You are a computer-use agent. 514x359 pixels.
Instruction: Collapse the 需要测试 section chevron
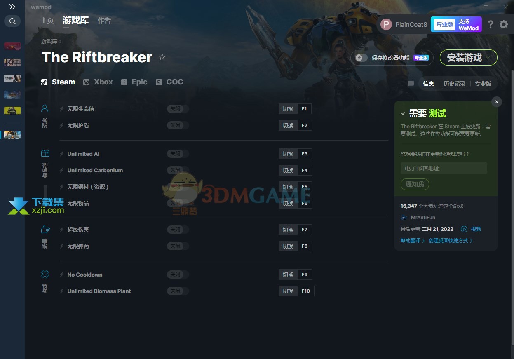click(x=403, y=114)
